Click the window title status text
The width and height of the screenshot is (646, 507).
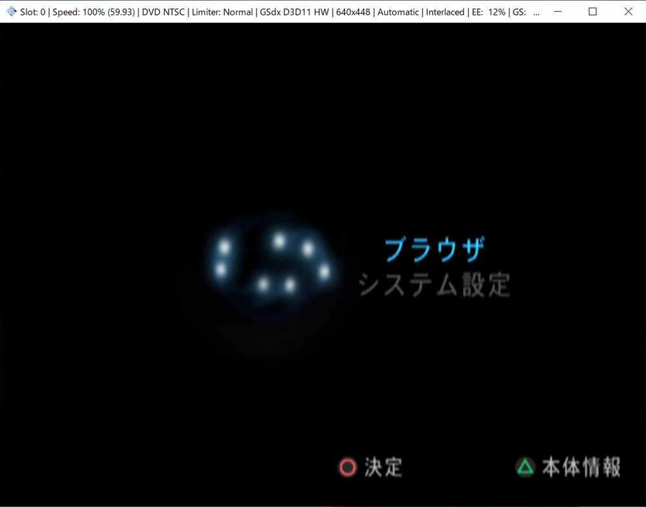(x=280, y=12)
